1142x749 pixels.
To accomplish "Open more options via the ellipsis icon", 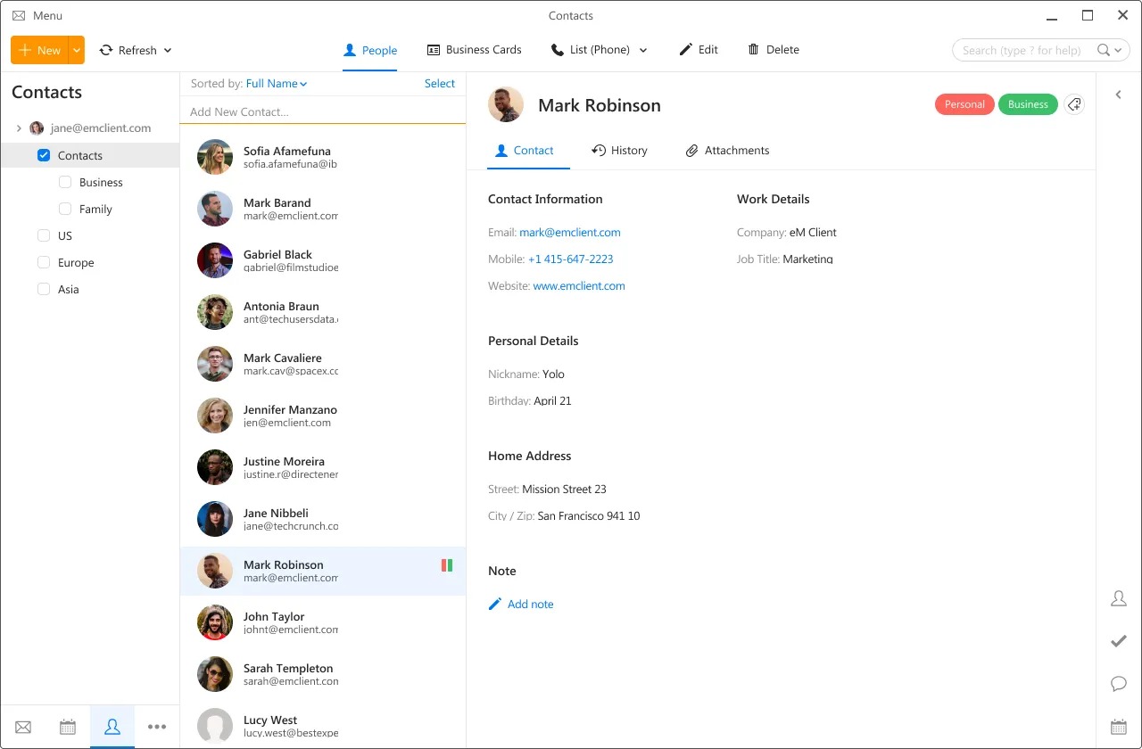I will tap(157, 727).
